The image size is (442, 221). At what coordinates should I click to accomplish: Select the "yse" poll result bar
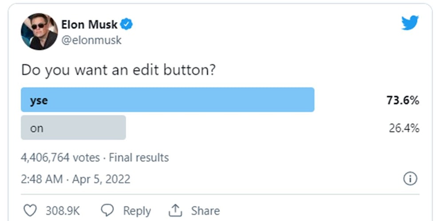[x=167, y=100]
